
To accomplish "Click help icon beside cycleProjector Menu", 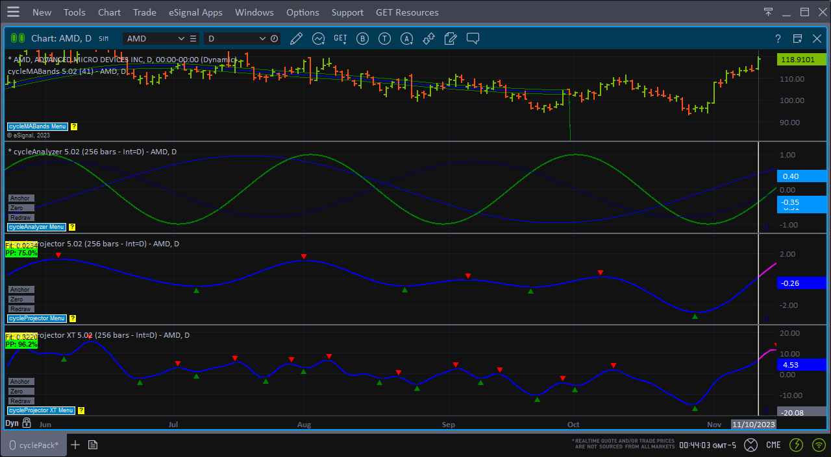I will coord(72,318).
